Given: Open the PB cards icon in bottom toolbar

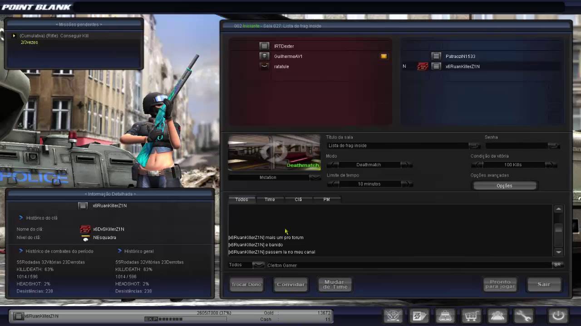Looking at the screenshot, I should pyautogui.click(x=419, y=316).
